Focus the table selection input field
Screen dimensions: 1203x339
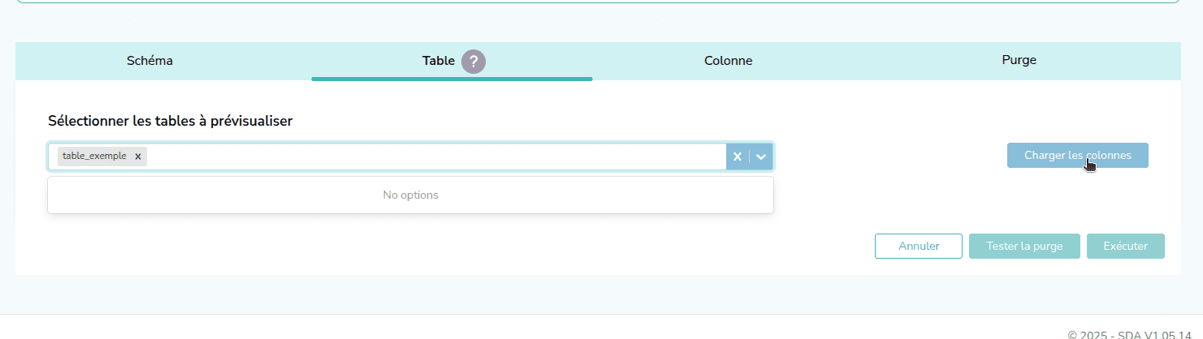(431, 157)
